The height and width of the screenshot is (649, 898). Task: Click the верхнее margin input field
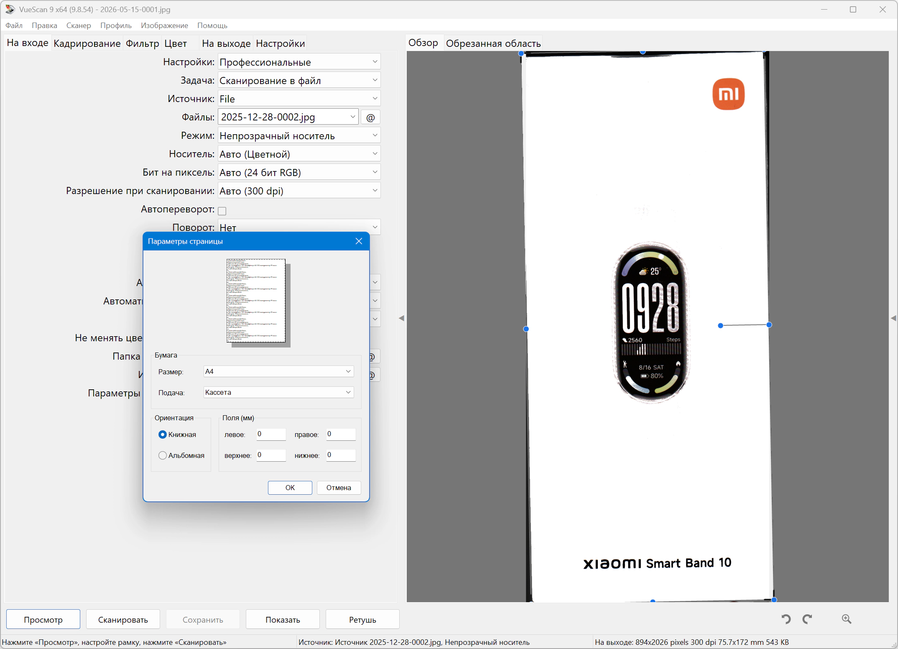coord(271,455)
